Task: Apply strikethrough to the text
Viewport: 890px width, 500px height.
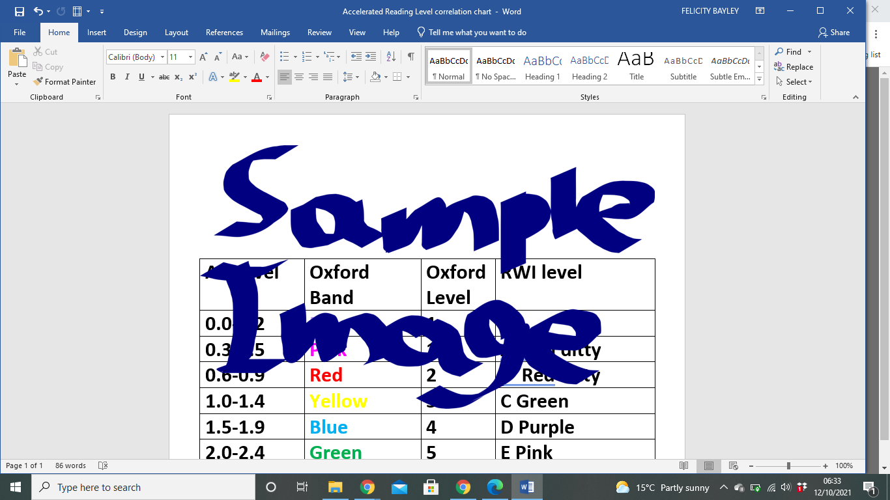Action: tap(164, 77)
